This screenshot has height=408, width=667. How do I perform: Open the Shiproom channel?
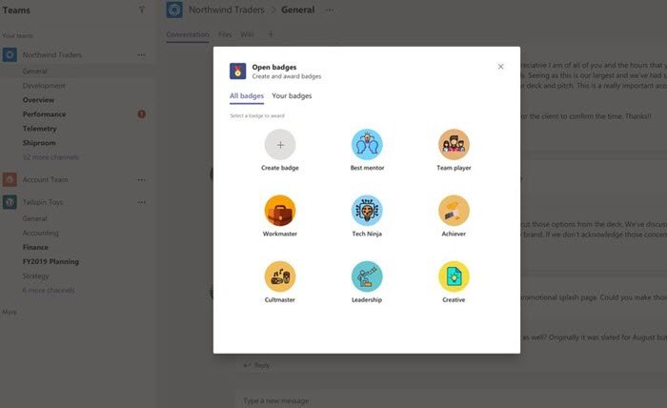coord(39,143)
